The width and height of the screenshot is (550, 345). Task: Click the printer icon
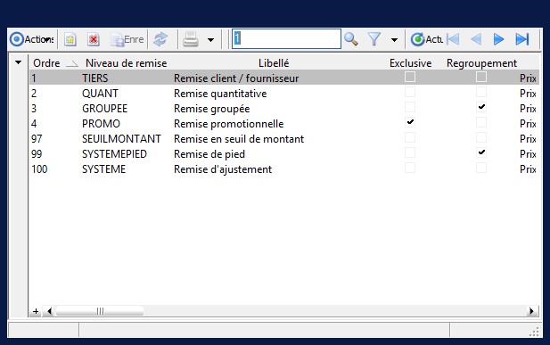click(x=191, y=39)
